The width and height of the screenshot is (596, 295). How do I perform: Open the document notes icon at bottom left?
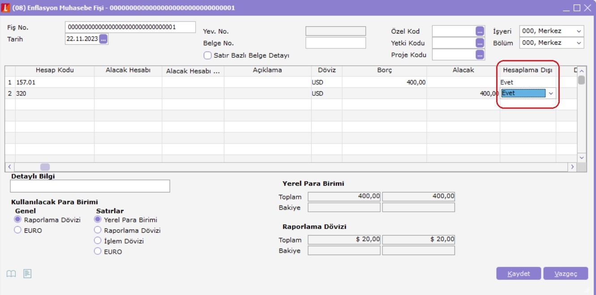point(27,274)
